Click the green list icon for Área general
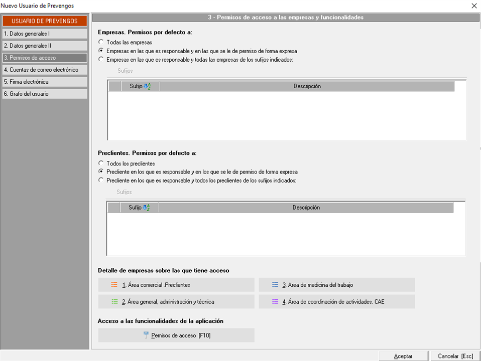Image resolution: width=481 pixels, height=361 pixels. click(x=115, y=301)
